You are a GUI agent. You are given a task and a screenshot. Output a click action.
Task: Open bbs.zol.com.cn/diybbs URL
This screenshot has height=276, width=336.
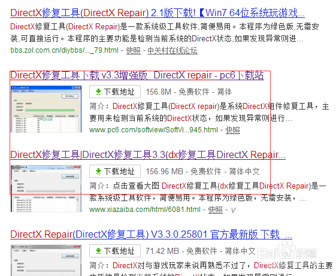(64, 50)
